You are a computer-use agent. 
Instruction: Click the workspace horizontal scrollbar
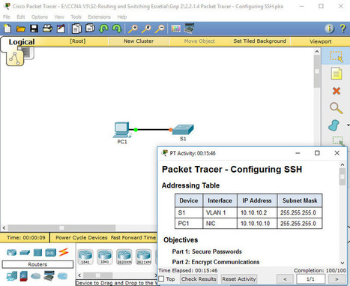tap(79, 227)
